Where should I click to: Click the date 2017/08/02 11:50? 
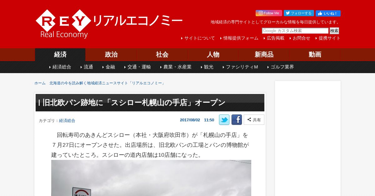(x=197, y=120)
